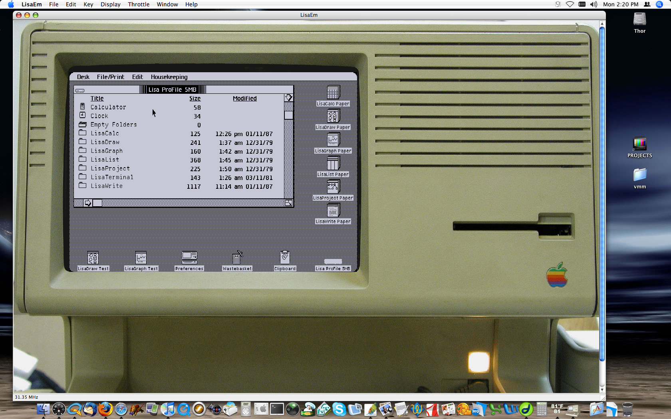
Task: Click the Lisa floppy drive slot
Action: tap(512, 227)
